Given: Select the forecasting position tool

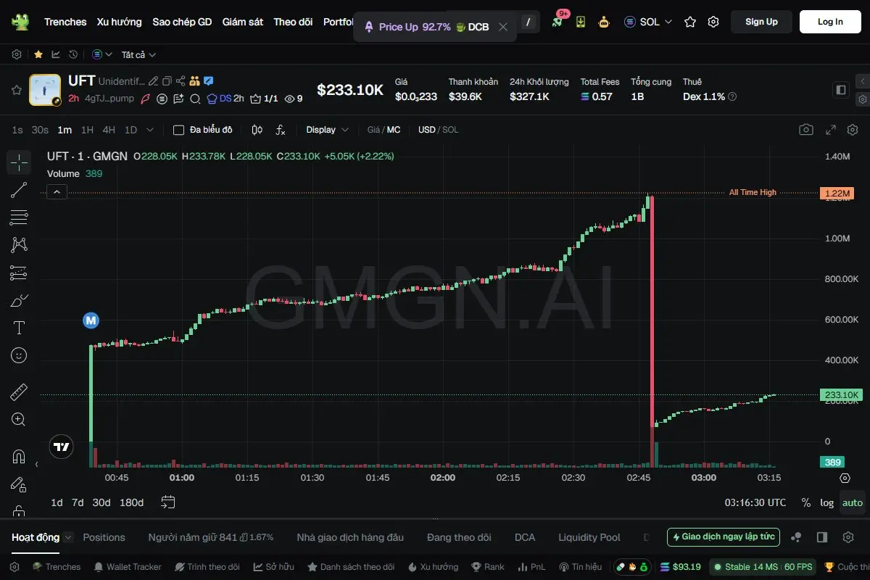Looking at the screenshot, I should click(19, 273).
